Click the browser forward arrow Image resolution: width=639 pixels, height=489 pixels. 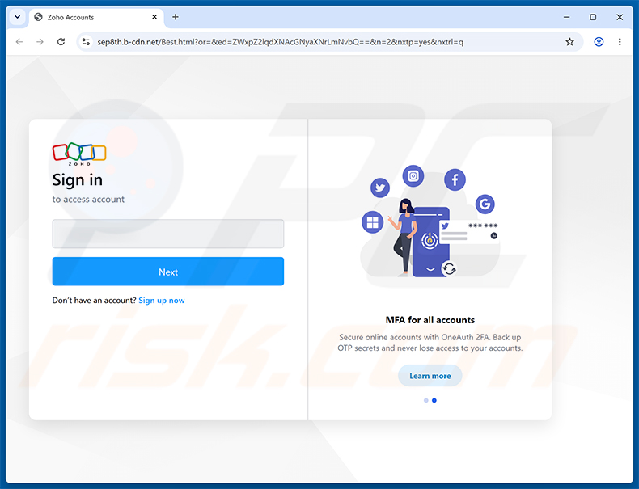(40, 42)
